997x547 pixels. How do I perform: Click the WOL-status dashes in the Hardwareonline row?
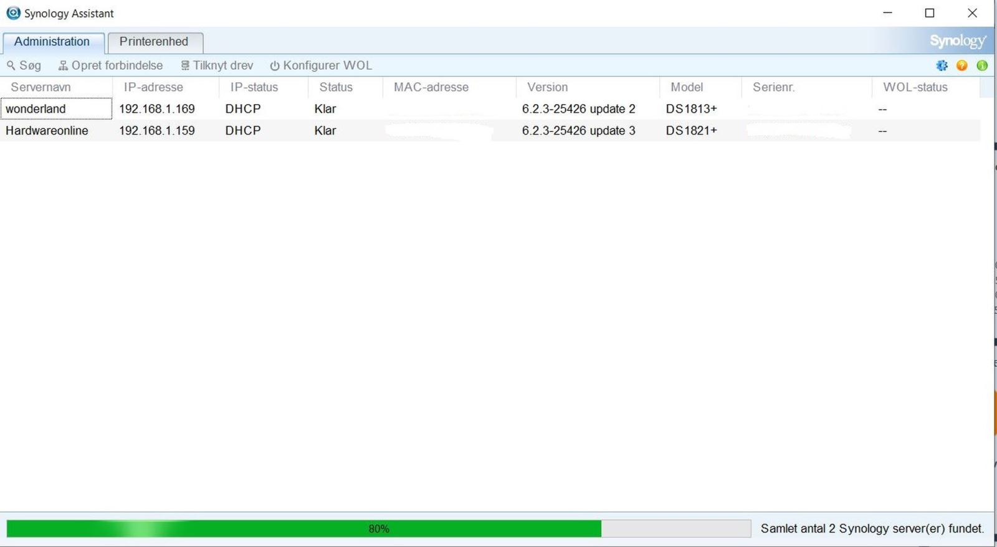coord(882,131)
